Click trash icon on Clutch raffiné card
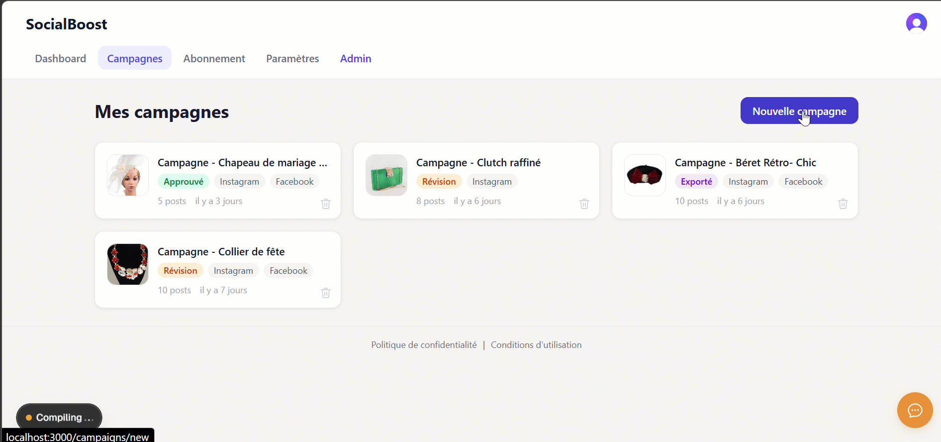 click(584, 204)
